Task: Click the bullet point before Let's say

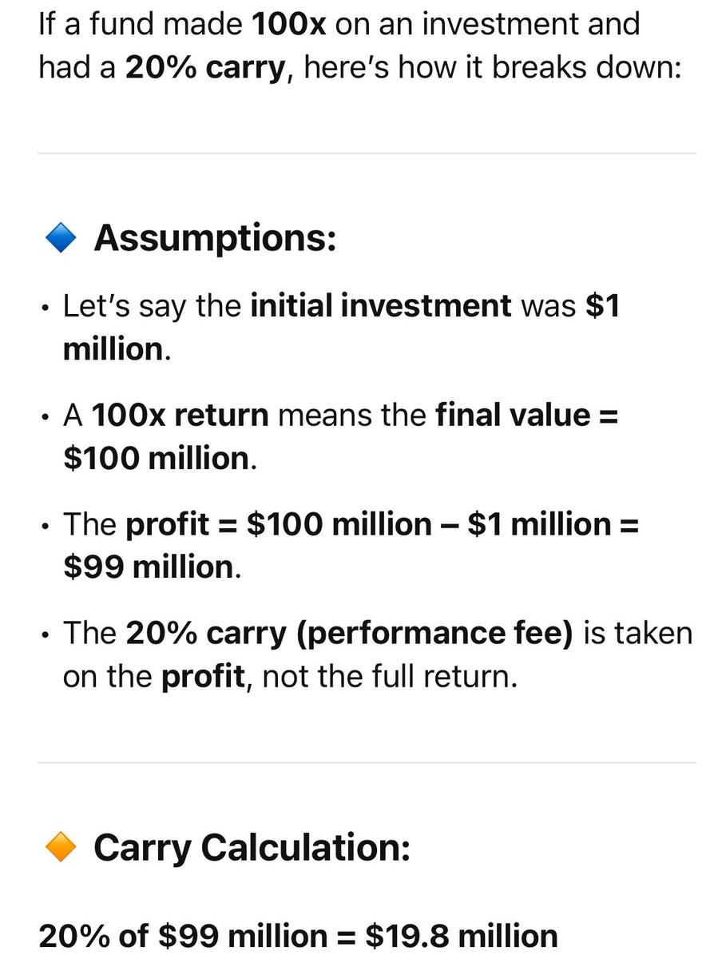Action: point(47,308)
